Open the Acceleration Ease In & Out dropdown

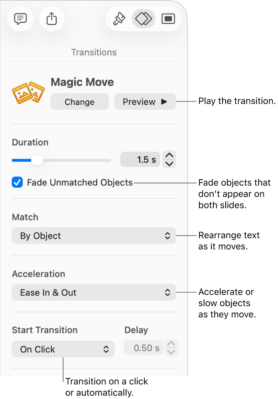click(94, 292)
